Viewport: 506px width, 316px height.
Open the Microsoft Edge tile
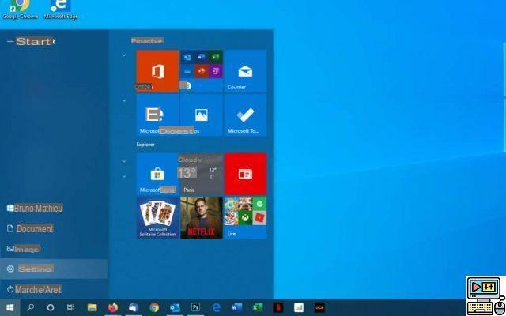[x=157, y=115]
